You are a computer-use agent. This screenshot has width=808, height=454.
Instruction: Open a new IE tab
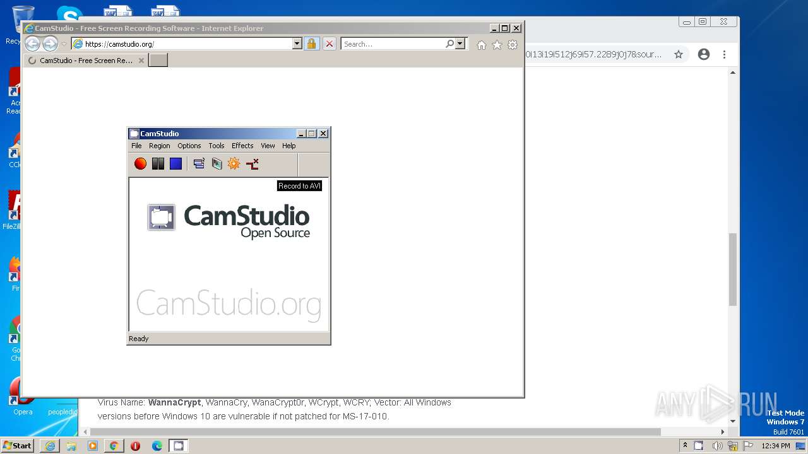pyautogui.click(x=158, y=61)
